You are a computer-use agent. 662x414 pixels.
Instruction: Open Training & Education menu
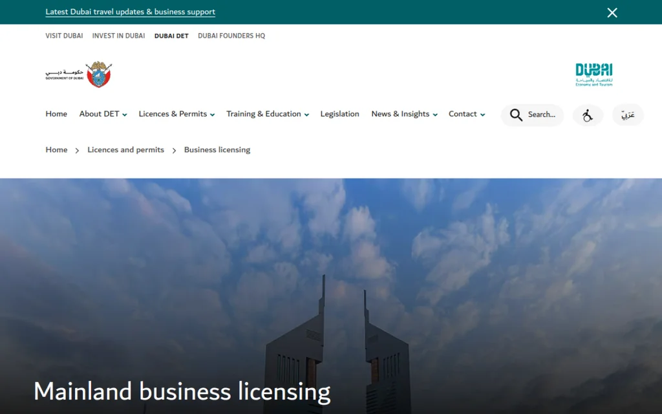(264, 114)
